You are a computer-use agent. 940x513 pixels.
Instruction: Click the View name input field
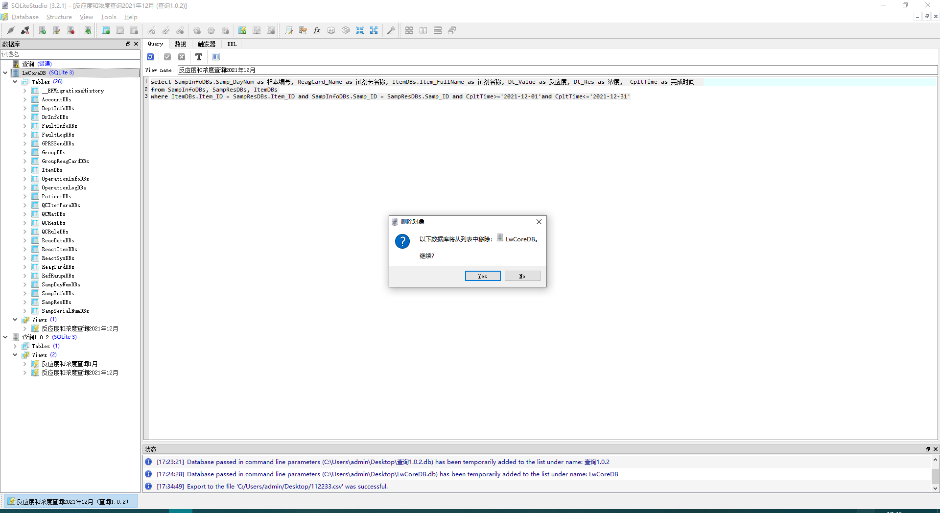coord(557,70)
